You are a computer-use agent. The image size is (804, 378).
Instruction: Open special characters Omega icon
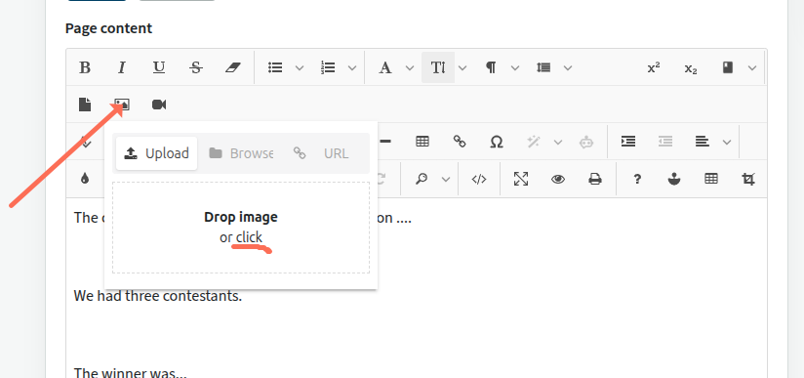[497, 142]
